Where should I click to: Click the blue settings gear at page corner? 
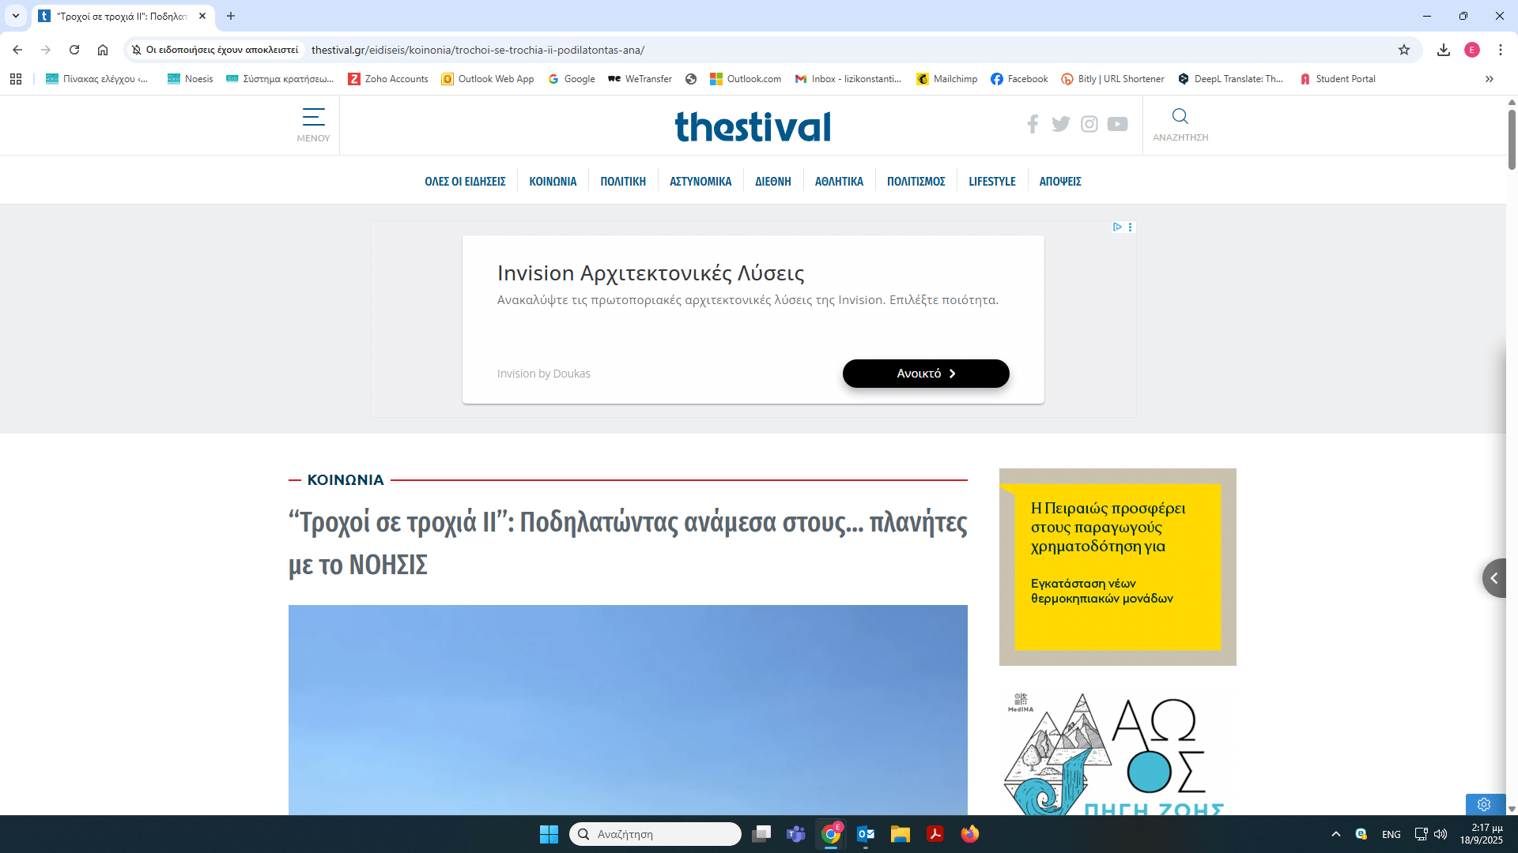(1484, 804)
